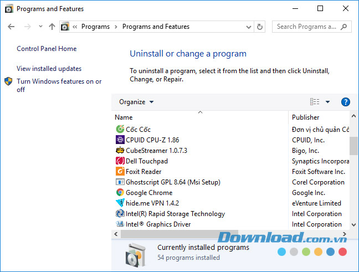The image size is (359, 272).
Task: Expand the breadcrumb chevron after Programs
Action: pyautogui.click(x=116, y=27)
